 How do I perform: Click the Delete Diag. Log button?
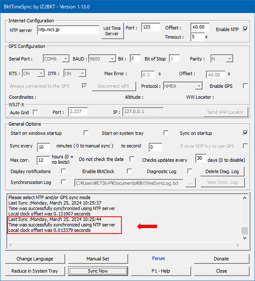[x=222, y=171]
